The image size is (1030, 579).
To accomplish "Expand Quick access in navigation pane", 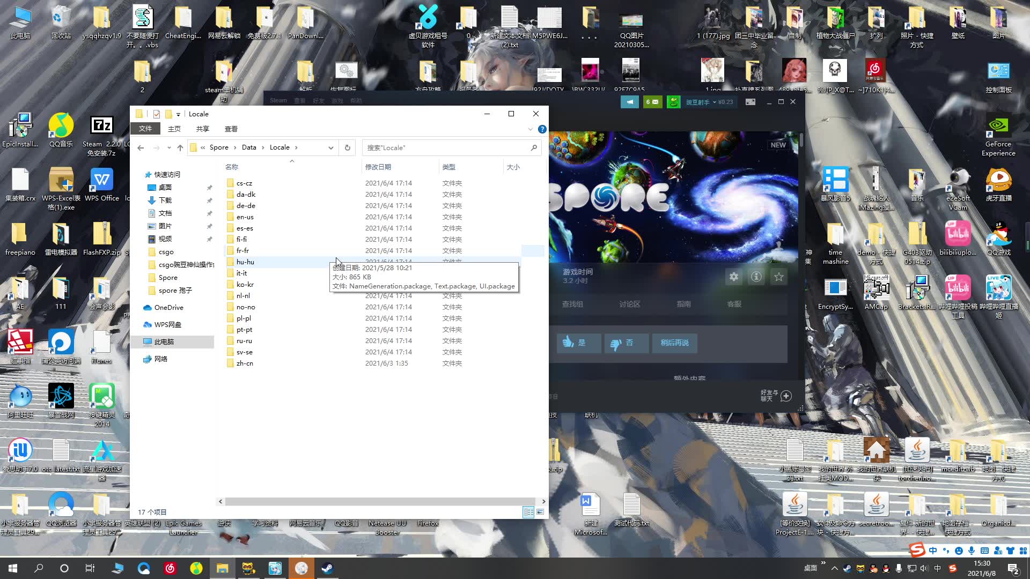I will [167, 174].
